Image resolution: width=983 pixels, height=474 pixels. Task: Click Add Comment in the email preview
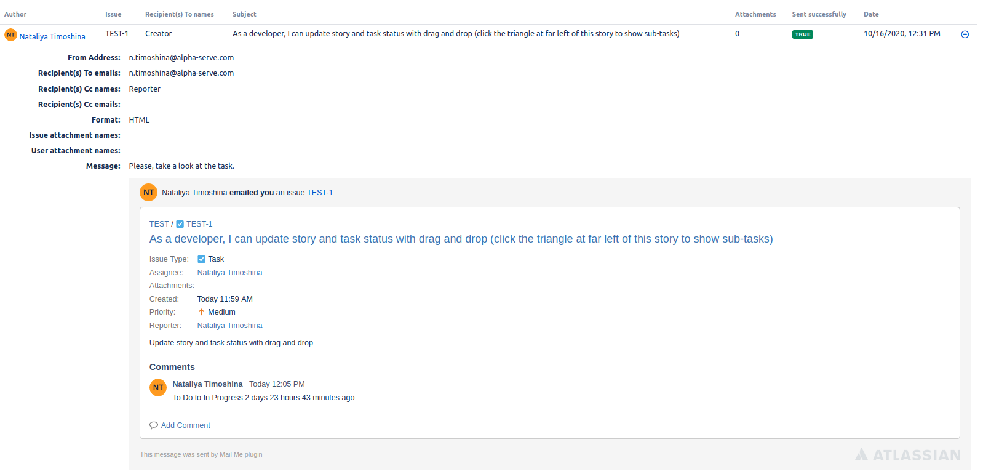[x=185, y=425]
